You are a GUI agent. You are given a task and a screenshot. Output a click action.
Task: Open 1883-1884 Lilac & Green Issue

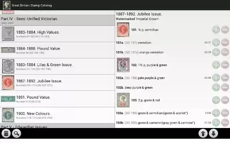coord(57,66)
